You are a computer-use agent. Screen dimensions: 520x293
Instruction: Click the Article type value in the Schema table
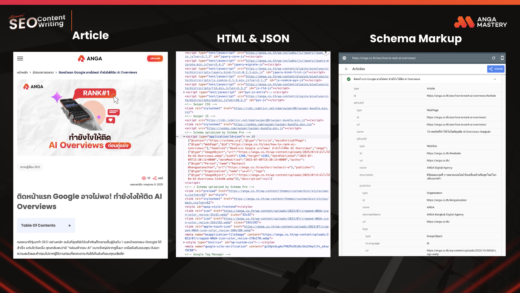(431, 88)
